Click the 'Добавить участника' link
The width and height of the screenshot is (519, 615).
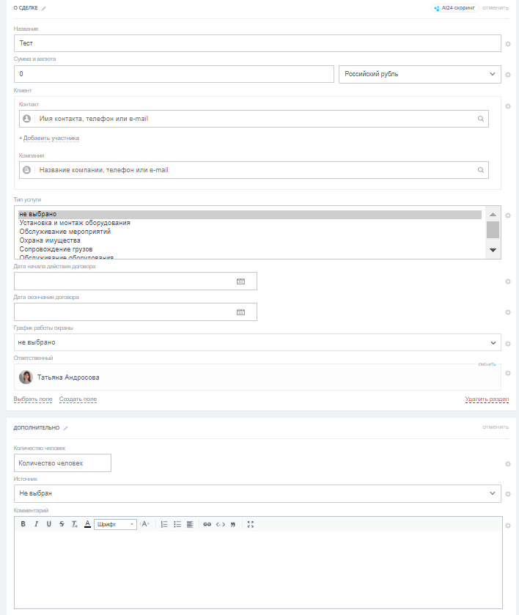click(49, 139)
